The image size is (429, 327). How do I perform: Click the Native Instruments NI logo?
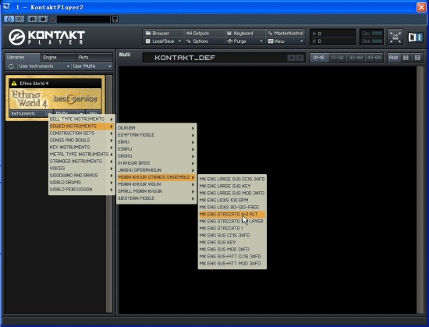pos(415,37)
